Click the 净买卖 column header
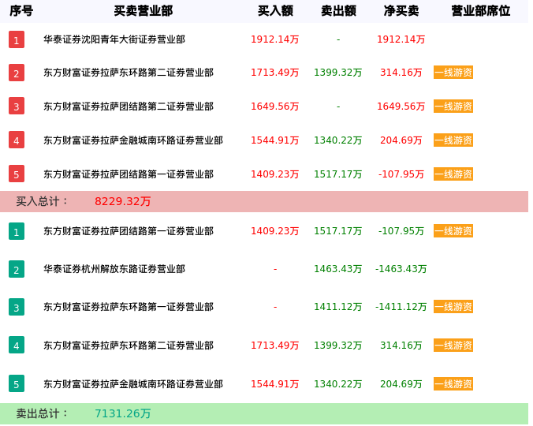The image size is (533, 426). coord(401,11)
